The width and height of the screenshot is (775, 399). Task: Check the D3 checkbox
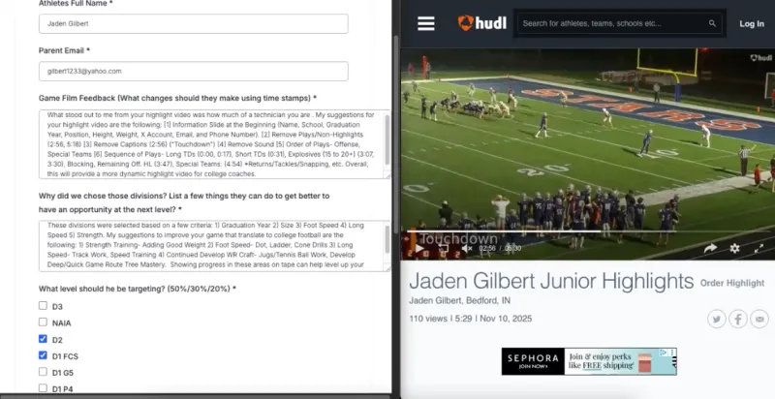point(43,306)
